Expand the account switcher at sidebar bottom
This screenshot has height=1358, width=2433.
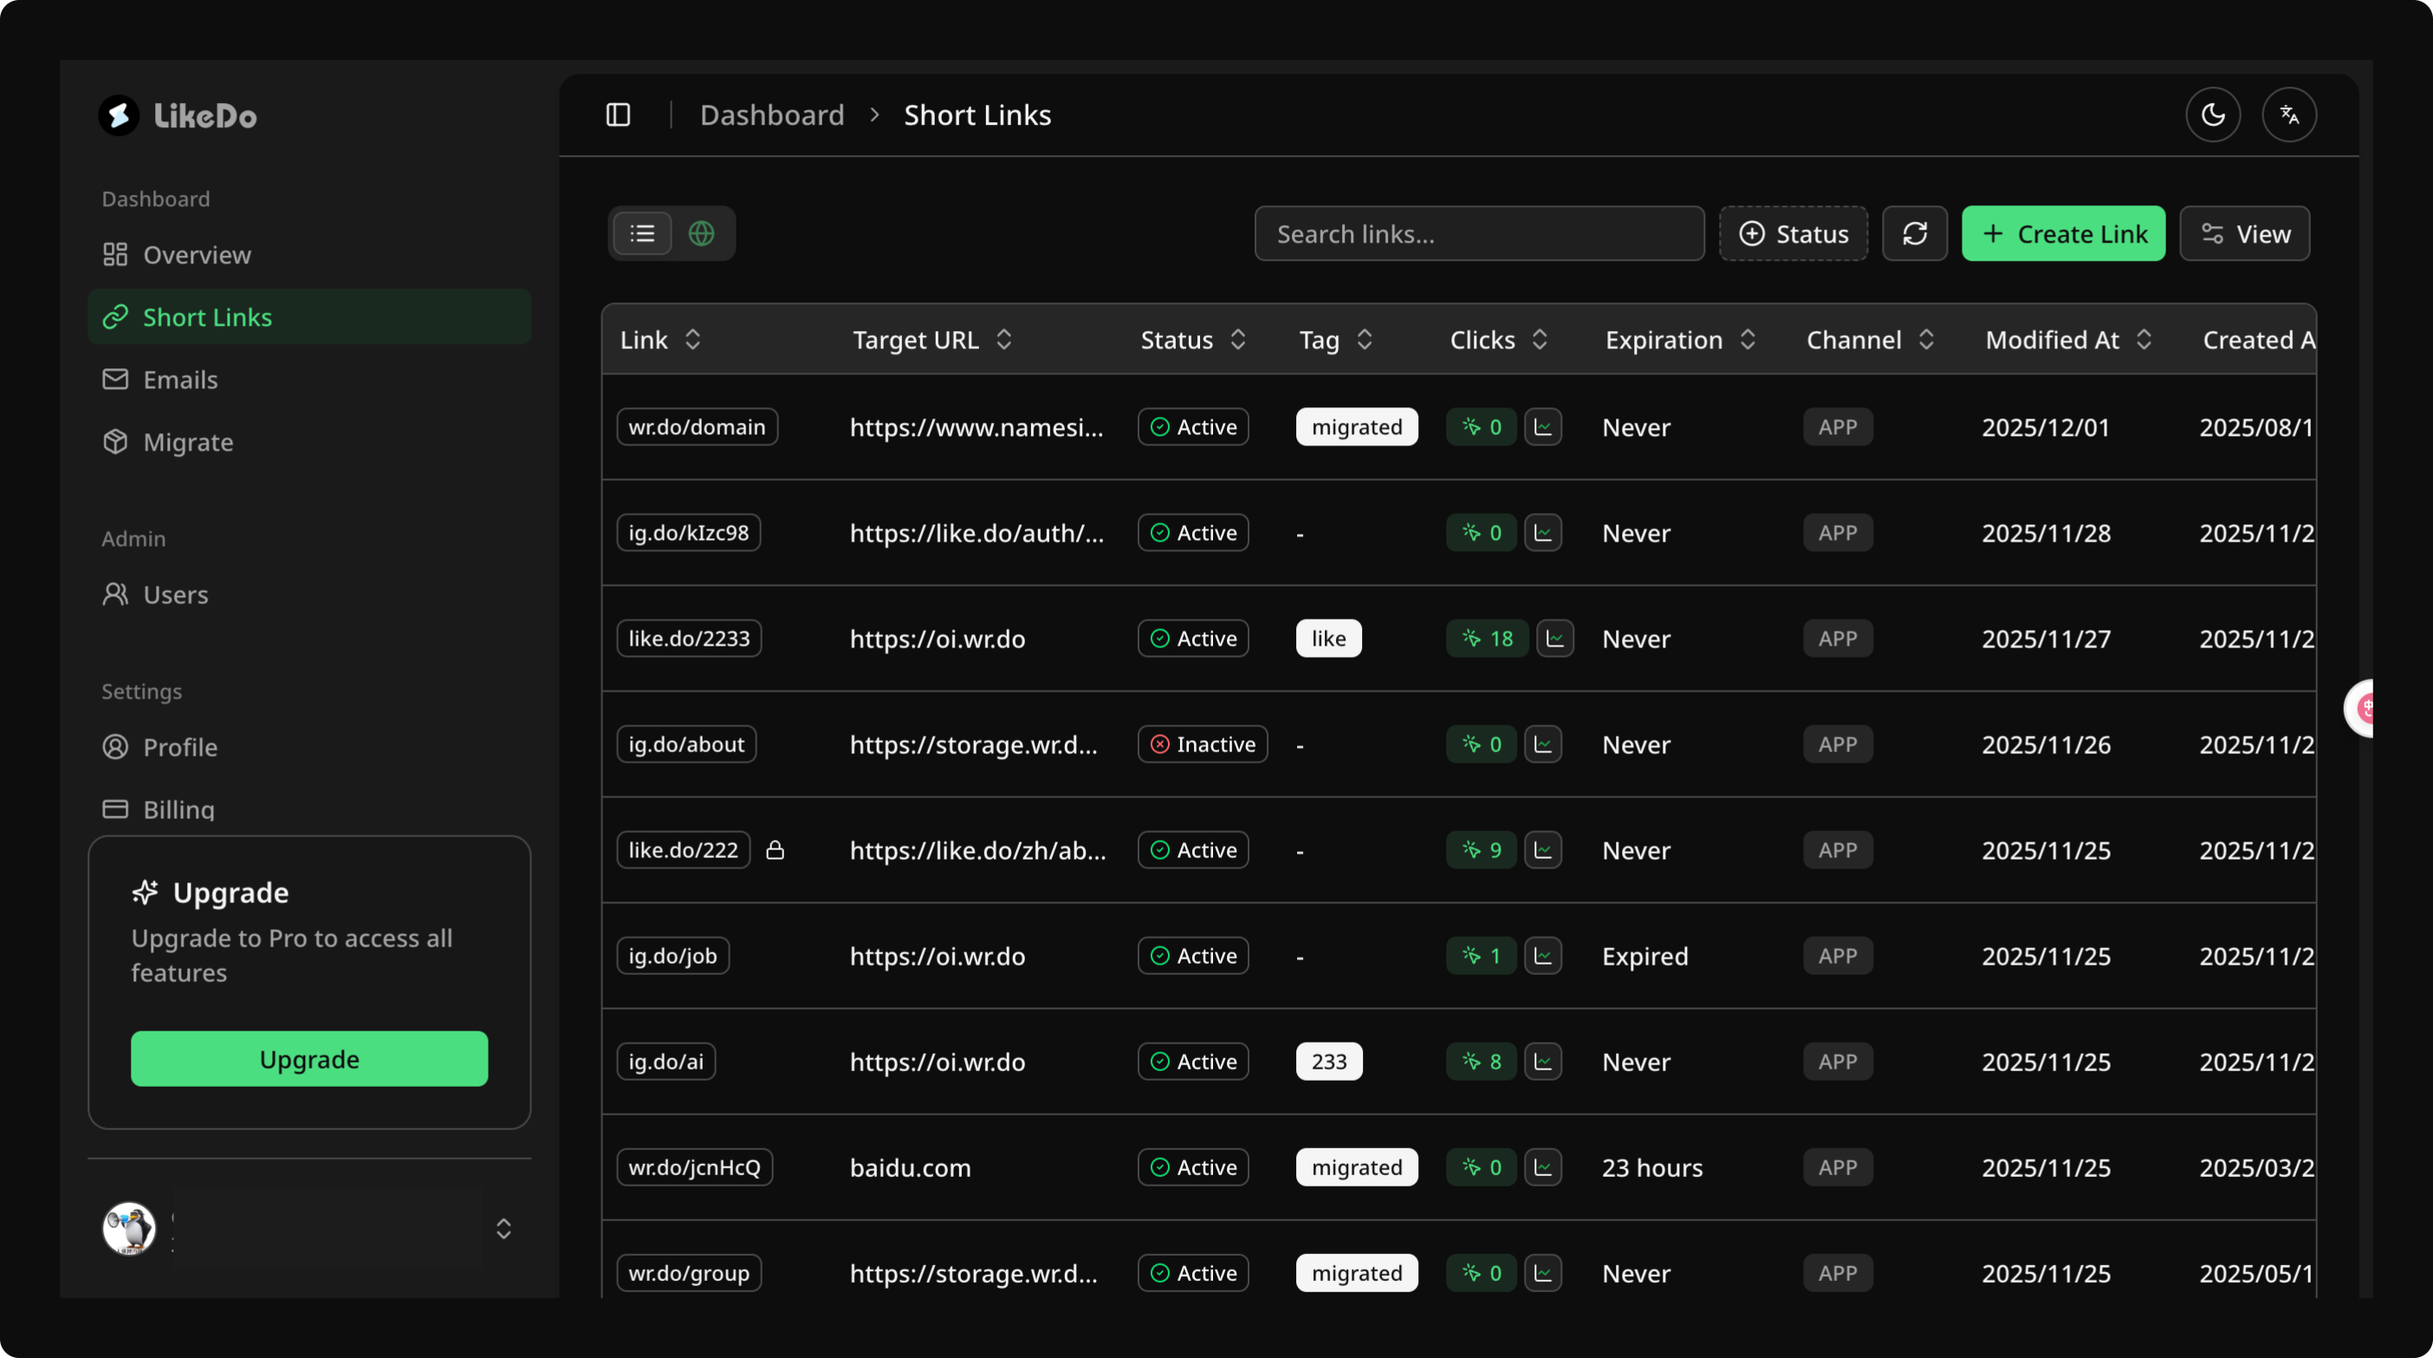pos(503,1229)
